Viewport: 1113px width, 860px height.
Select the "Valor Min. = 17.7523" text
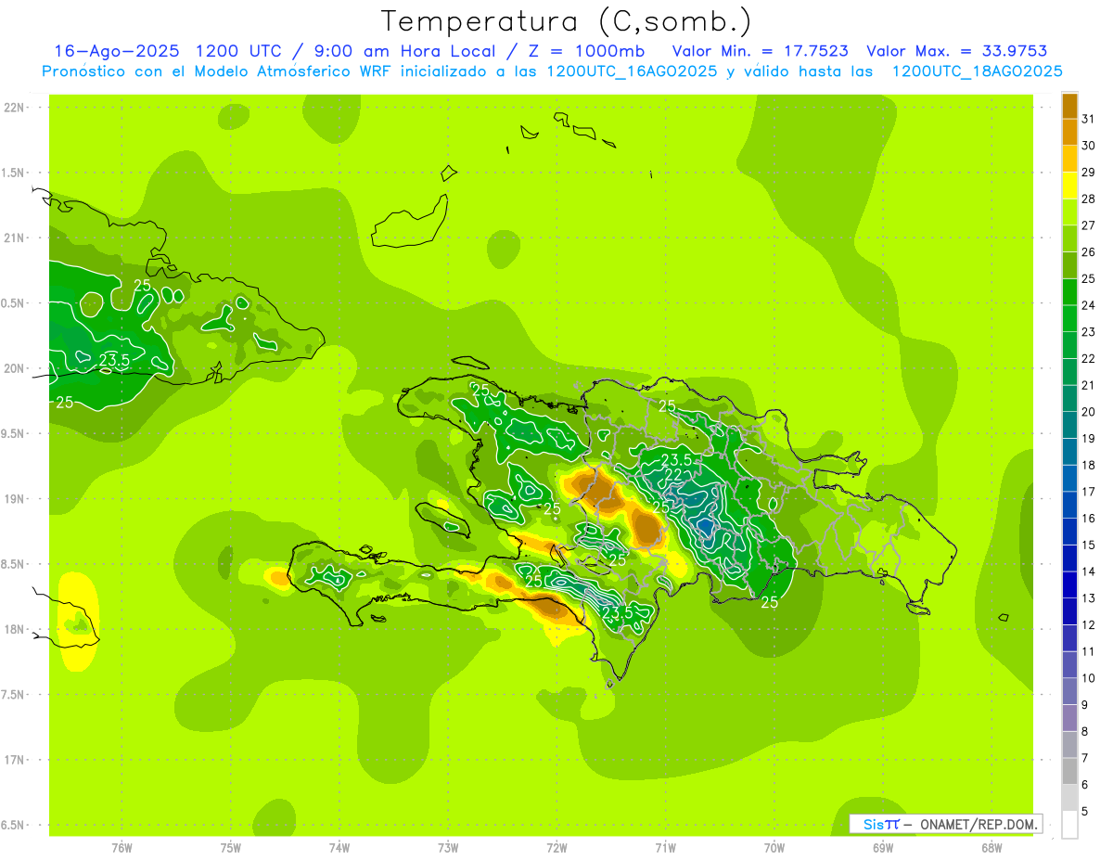point(760,51)
